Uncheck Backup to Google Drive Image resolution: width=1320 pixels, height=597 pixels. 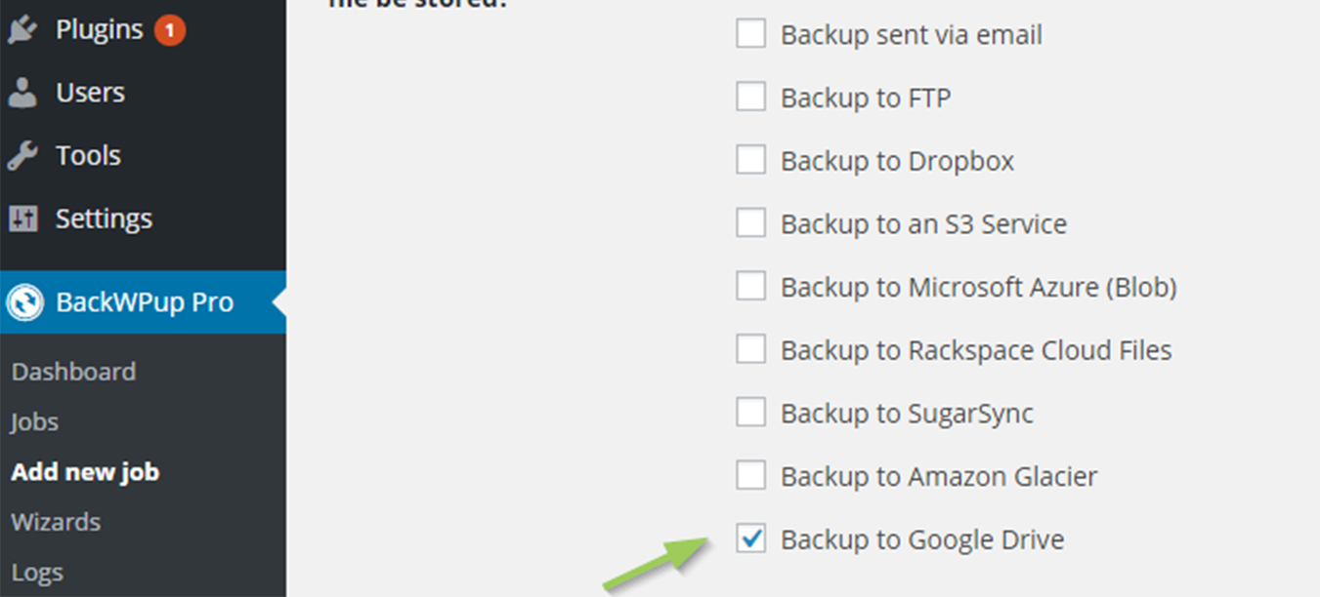tap(751, 537)
